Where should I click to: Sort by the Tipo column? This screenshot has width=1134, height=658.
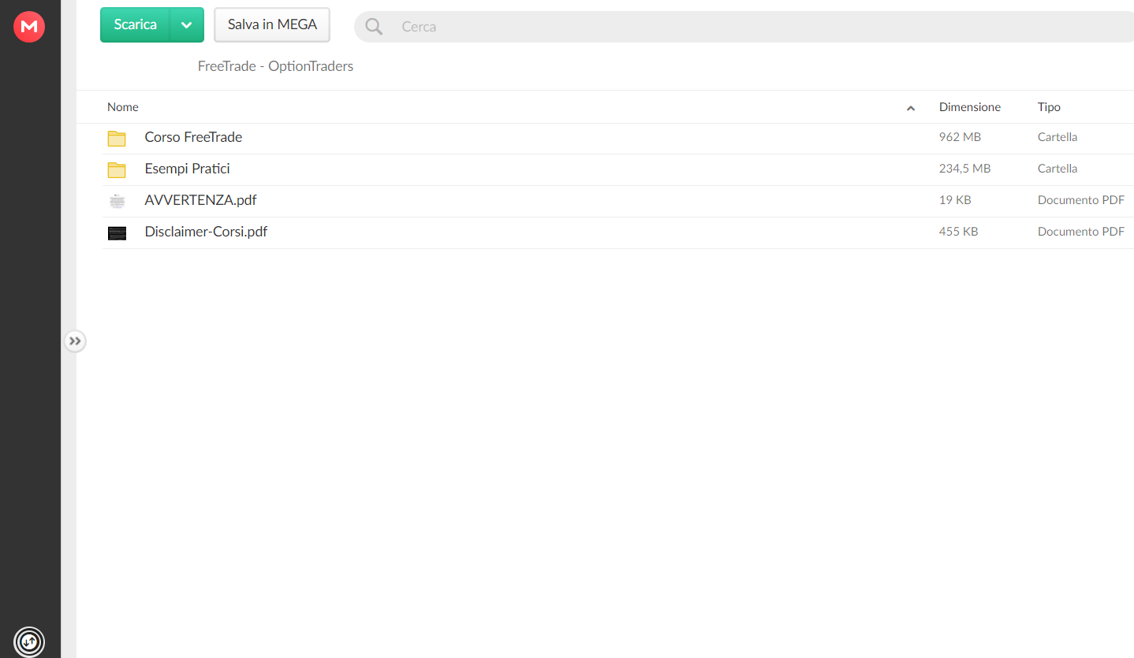[1049, 107]
